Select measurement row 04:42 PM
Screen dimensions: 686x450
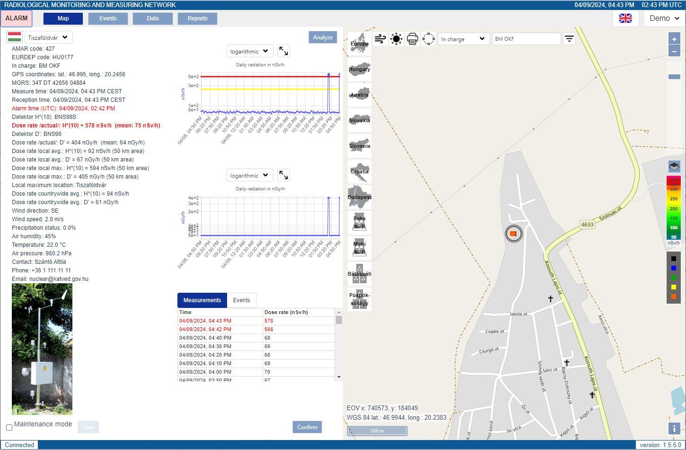pyautogui.click(x=256, y=329)
